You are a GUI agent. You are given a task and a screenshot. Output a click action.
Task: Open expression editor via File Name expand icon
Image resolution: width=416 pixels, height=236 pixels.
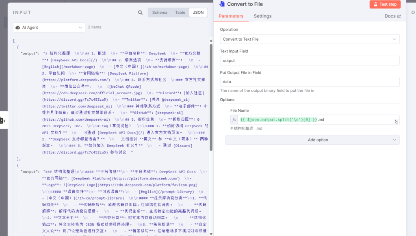(x=396, y=122)
